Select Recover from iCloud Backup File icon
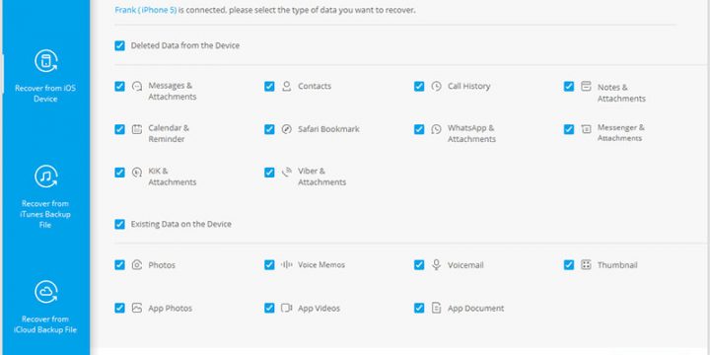This screenshot has width=710, height=355. (x=45, y=292)
